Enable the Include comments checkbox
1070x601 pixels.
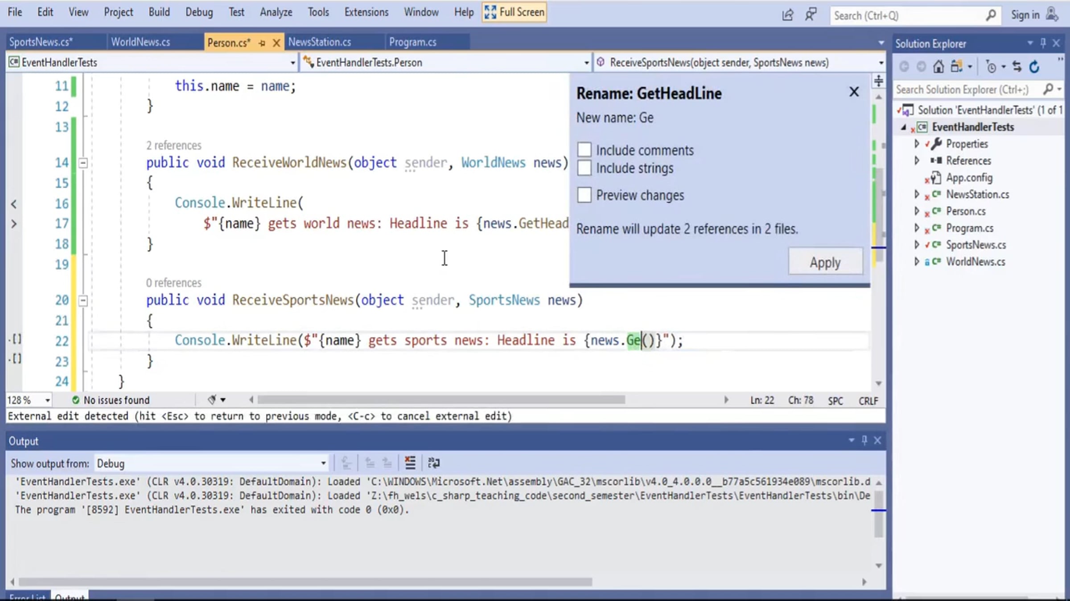click(584, 150)
